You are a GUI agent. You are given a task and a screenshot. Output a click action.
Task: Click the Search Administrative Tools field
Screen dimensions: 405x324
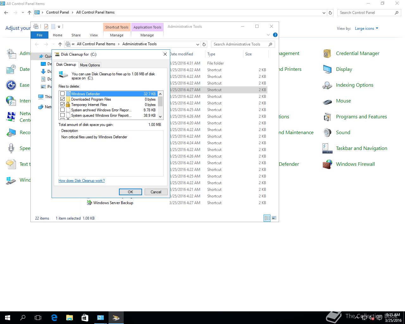[x=240, y=44]
